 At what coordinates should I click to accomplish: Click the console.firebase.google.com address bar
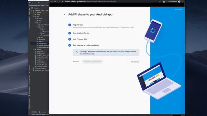point(90,2)
